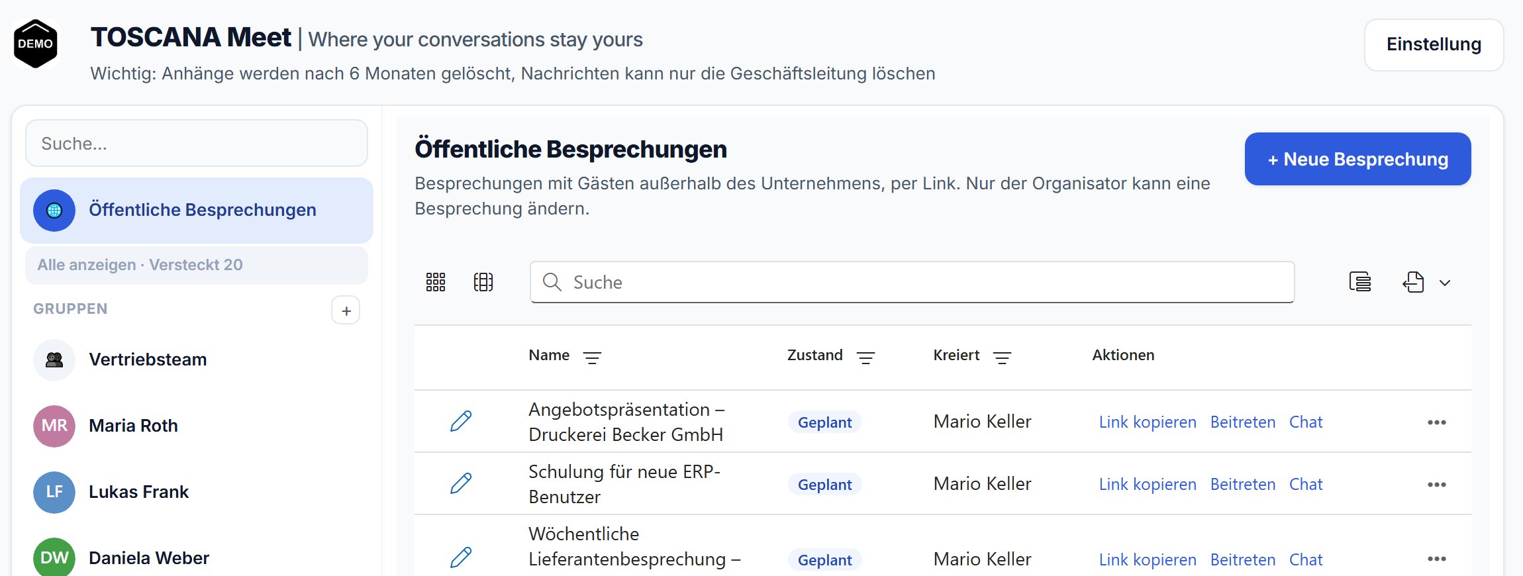
Task: Click the LF avatar
Action: [x=54, y=492]
